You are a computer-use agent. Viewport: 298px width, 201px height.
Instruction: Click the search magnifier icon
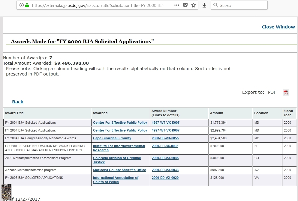(x=215, y=5)
